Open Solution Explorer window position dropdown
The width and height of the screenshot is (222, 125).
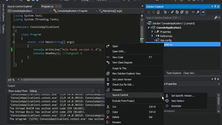(x=212, y=7)
